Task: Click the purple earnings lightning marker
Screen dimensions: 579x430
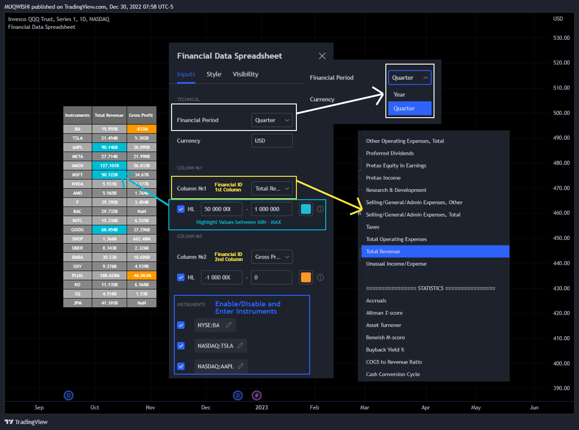Action: click(x=257, y=395)
